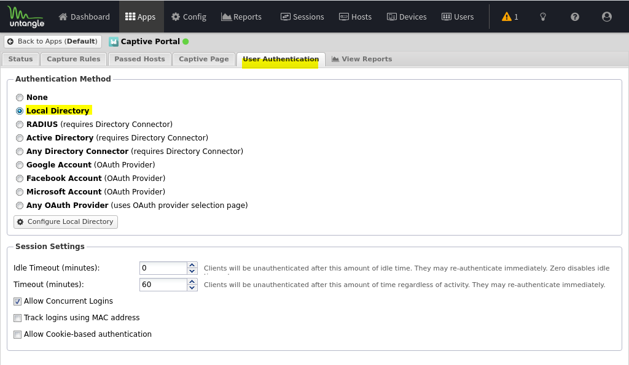Open the Dashboard menu item
629x365 pixels.
[x=84, y=17]
